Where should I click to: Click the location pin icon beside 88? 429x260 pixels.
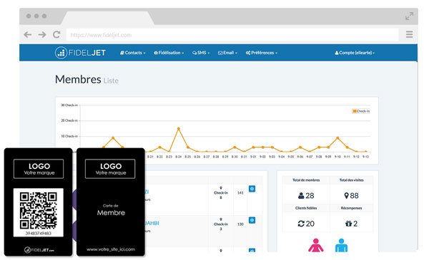point(346,195)
